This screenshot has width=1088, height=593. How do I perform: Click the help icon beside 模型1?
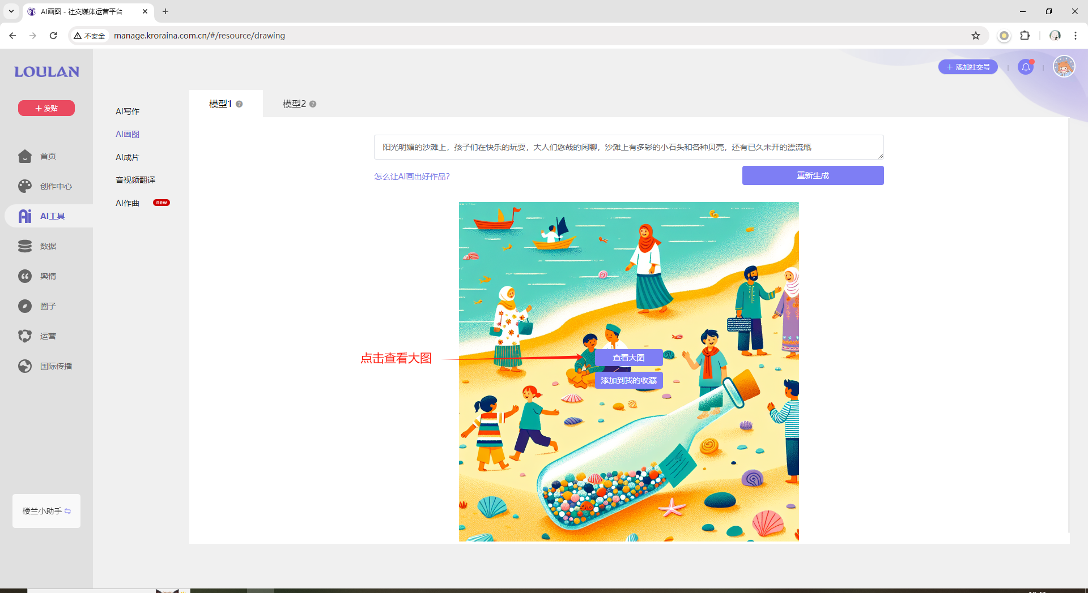[239, 104]
